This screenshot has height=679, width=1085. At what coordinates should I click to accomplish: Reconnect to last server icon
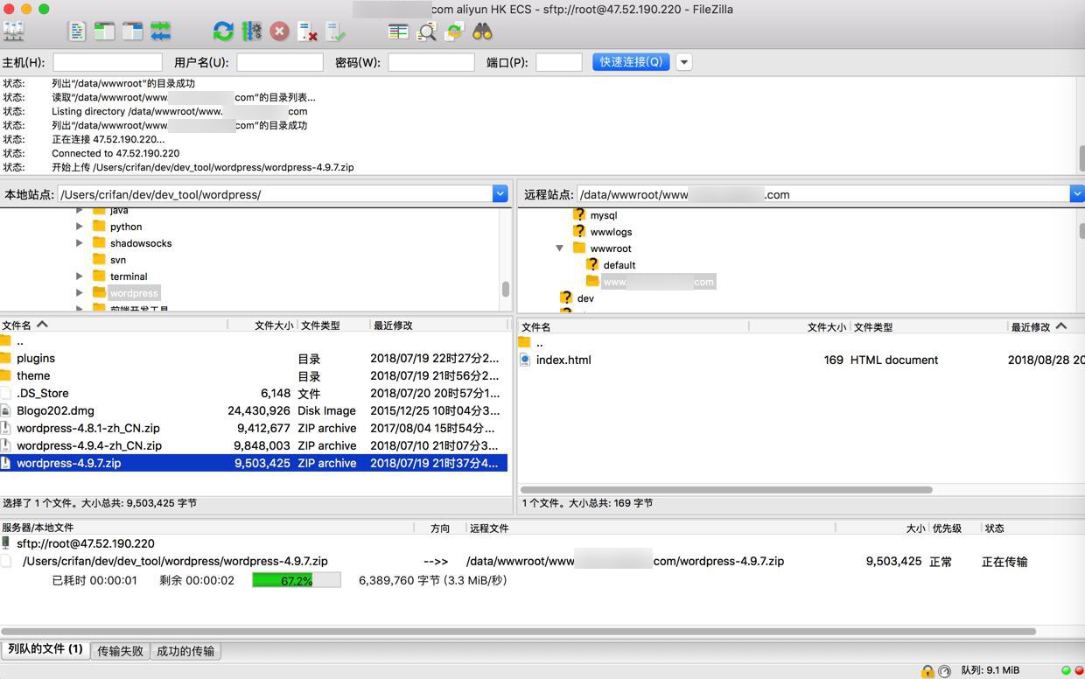click(336, 31)
